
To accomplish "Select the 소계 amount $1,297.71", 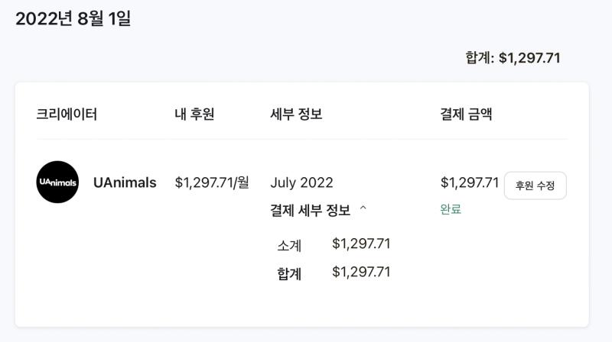I will pos(361,244).
